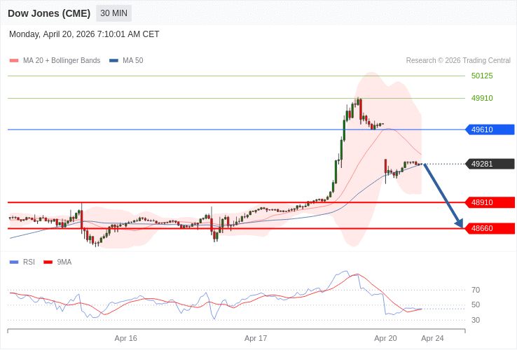
Task: Click the RSI 50 axis value
Action: [x=476, y=305]
